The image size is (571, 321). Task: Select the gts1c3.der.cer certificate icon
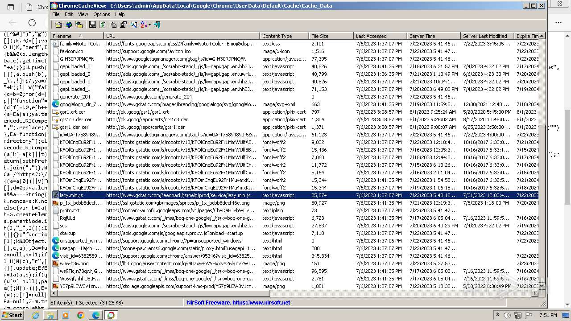pos(56,119)
